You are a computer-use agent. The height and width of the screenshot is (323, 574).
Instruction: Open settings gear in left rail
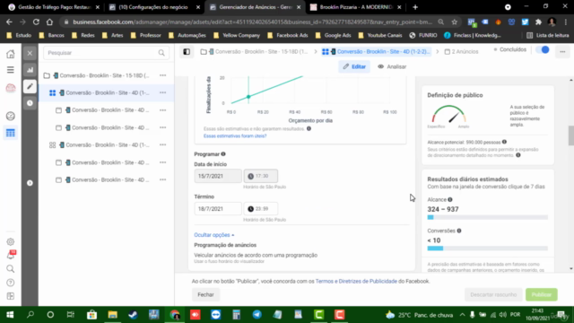tap(11, 241)
